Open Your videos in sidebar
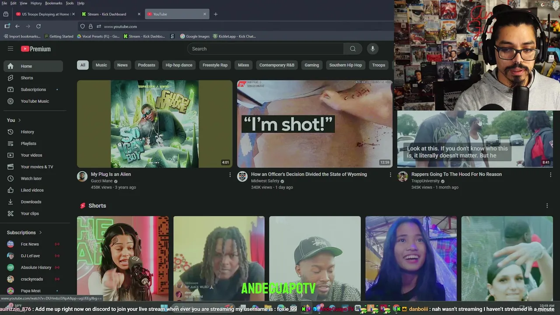The width and height of the screenshot is (560, 315). pos(33,155)
